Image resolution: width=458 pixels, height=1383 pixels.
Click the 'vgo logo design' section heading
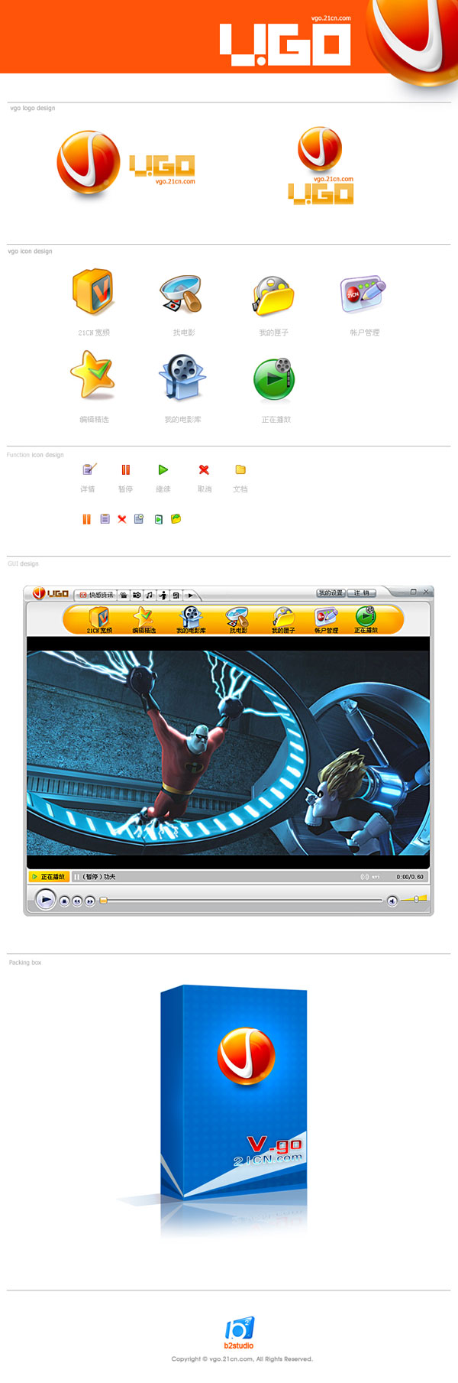click(x=32, y=108)
